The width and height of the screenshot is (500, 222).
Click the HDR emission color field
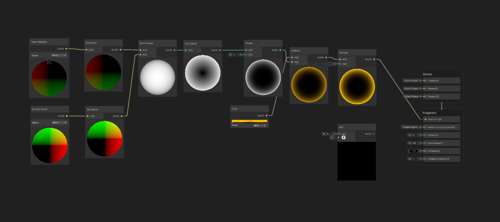coord(414,151)
